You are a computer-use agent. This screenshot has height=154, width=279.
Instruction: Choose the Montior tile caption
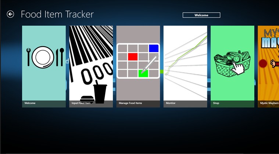(171, 103)
